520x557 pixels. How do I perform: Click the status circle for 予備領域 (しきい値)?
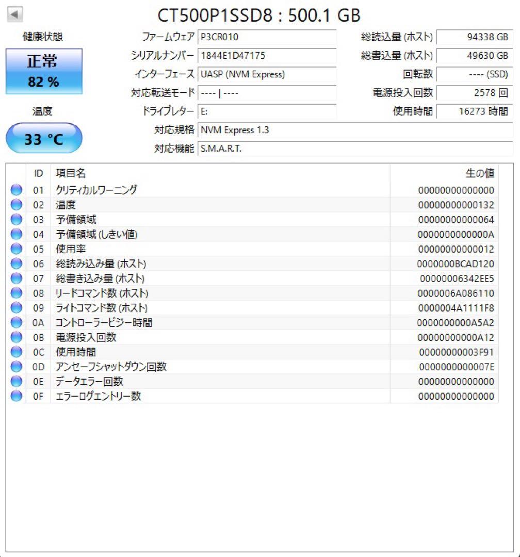(x=17, y=234)
